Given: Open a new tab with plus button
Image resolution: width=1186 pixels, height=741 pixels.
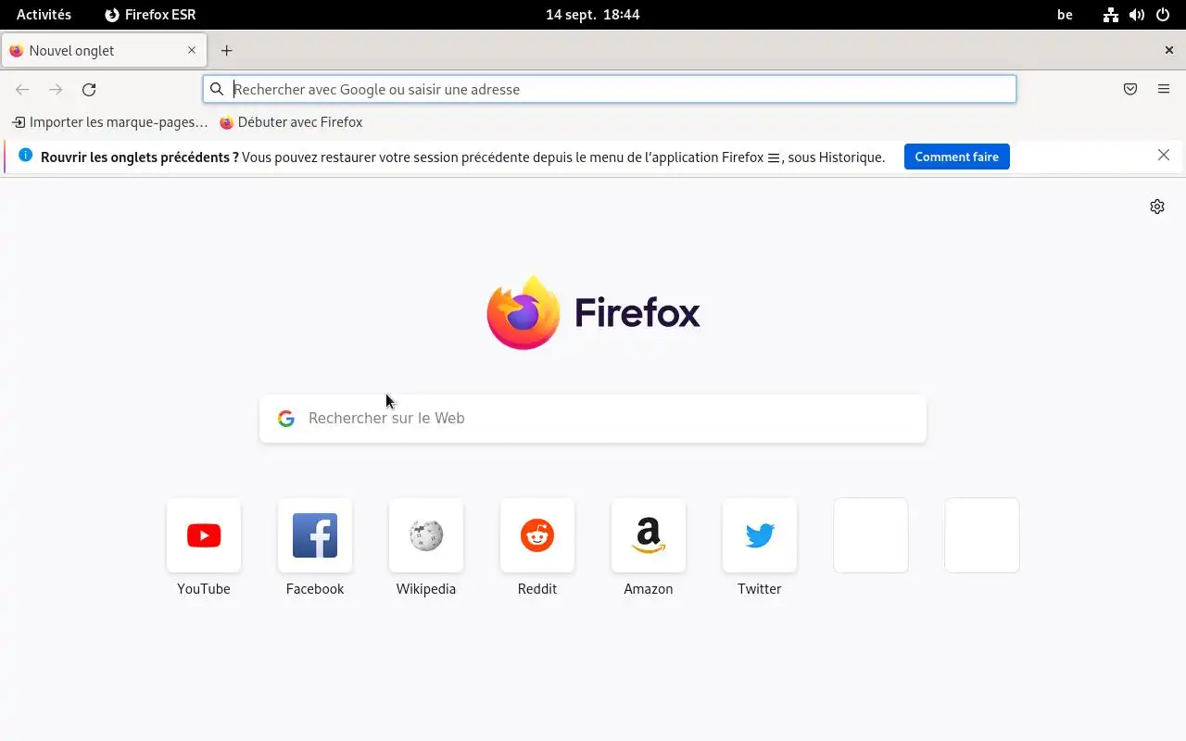Looking at the screenshot, I should (227, 51).
